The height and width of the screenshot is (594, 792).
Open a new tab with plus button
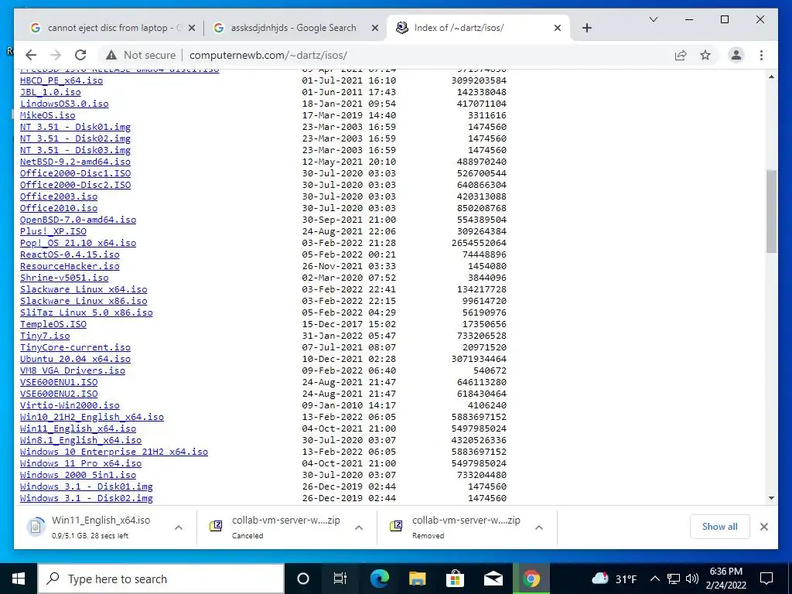[586, 29]
